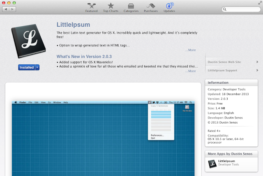Click More Apps by Dustin Senos header
Image resolution: width=263 pixels, height=176 pixels.
(x=231, y=154)
